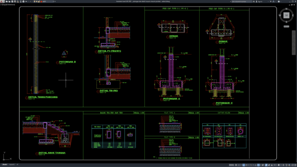Click the isolate objects icon
Screen dimensions: 297x167
coord(286,165)
